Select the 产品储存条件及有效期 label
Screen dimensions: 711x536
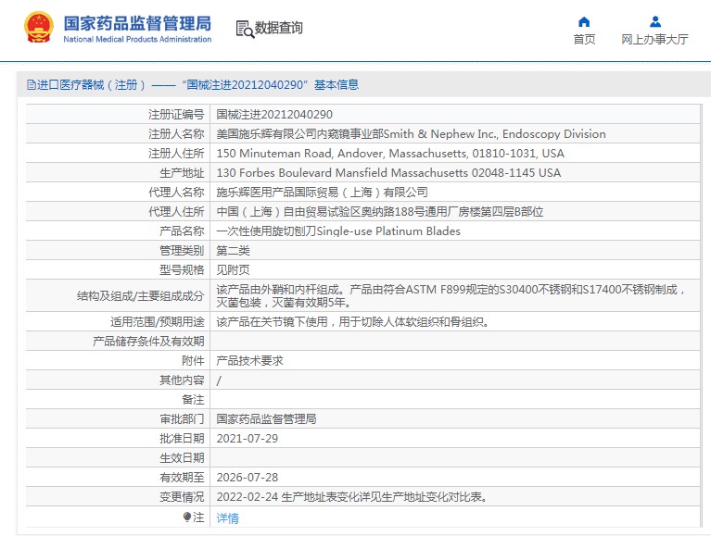tap(148, 342)
